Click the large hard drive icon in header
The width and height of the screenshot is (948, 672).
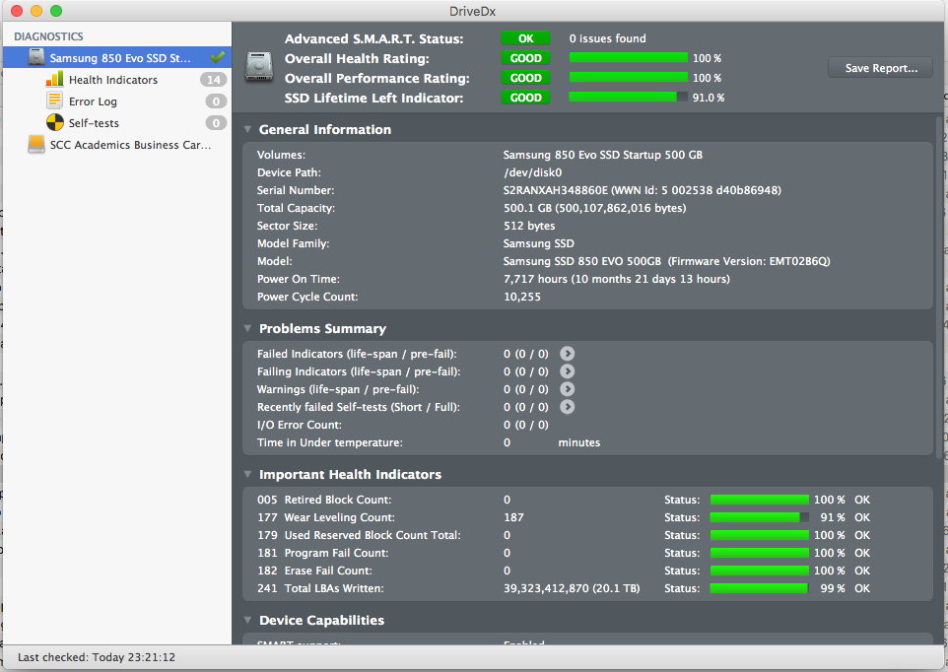(x=259, y=67)
